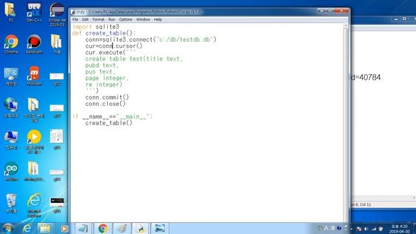Viewport: 416px width, 234px height.
Task: Switch to the Python IDLE taskbar button
Action: (x=140, y=228)
